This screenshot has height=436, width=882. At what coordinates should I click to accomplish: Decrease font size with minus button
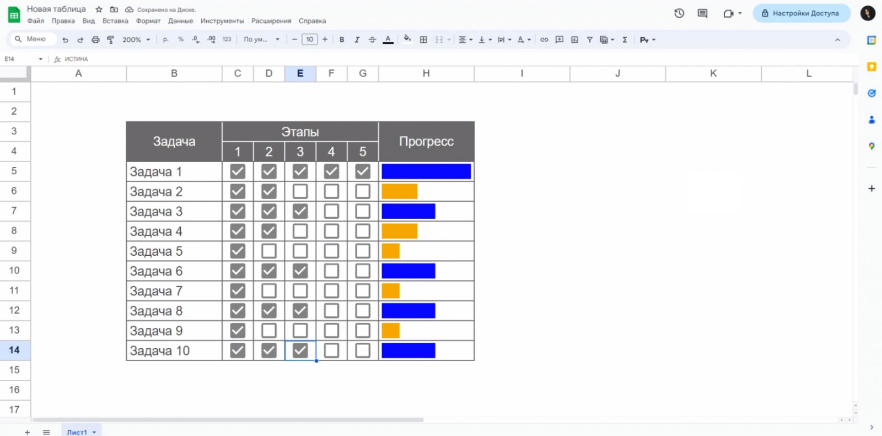click(x=294, y=40)
